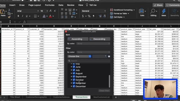
Task: Click Decrease Decimal icon
Action: pos(104,16)
